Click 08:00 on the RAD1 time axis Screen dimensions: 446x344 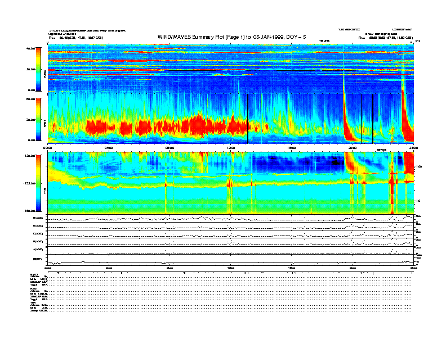[x=170, y=148]
